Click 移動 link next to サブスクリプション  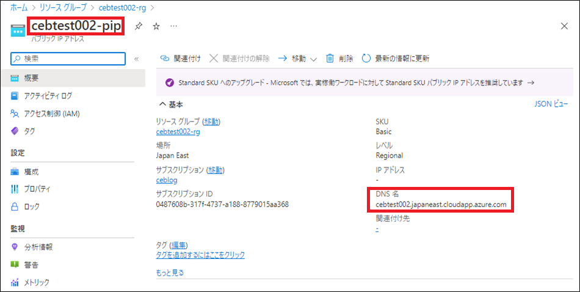216,170
